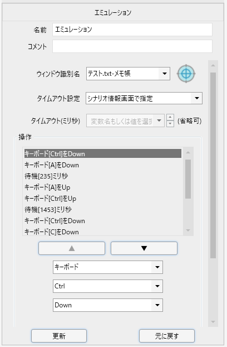Click into the 名前 text field
The image size is (227, 347).
point(132,30)
